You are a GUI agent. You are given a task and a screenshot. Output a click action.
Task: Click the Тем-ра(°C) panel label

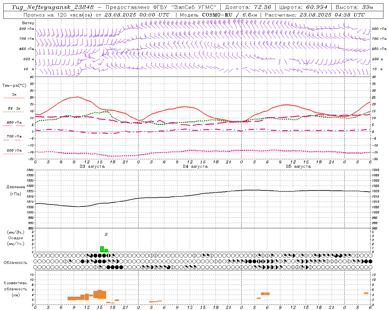[x=14, y=86]
